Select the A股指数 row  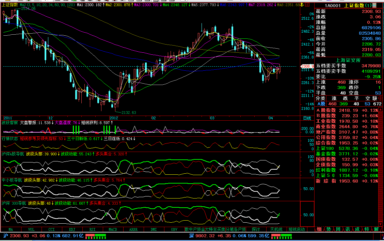(x=347, y=110)
